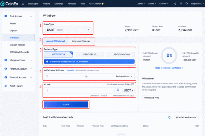Open Buy Crypto menu
205x136 pixels.
click(33, 4)
